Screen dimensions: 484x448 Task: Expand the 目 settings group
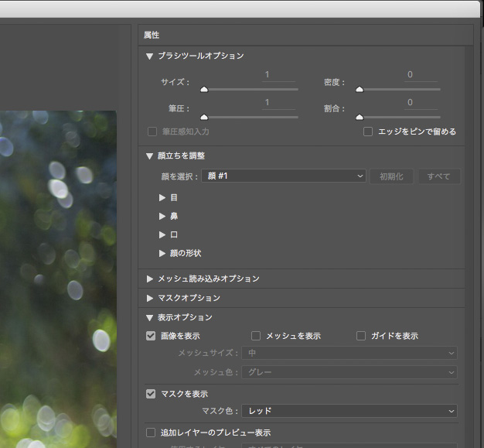click(x=162, y=198)
